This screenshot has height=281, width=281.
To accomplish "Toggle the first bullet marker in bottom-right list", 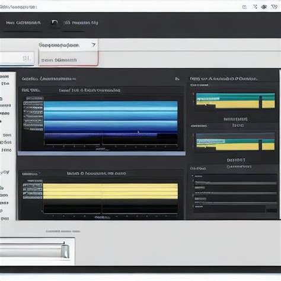I will [193, 175].
